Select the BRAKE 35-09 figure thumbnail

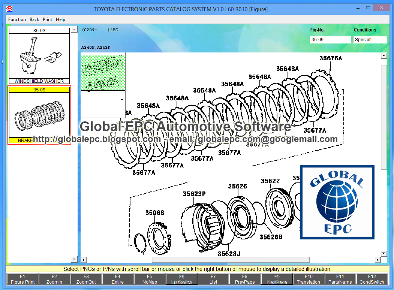39,114
